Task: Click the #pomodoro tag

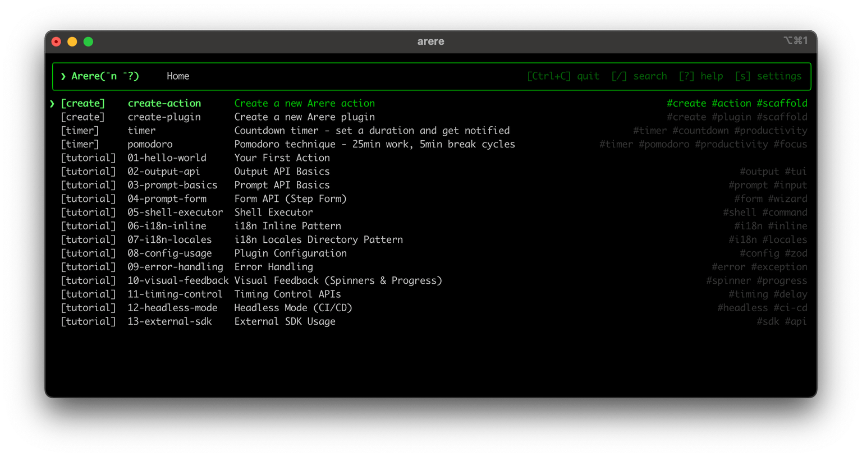Action: click(664, 144)
